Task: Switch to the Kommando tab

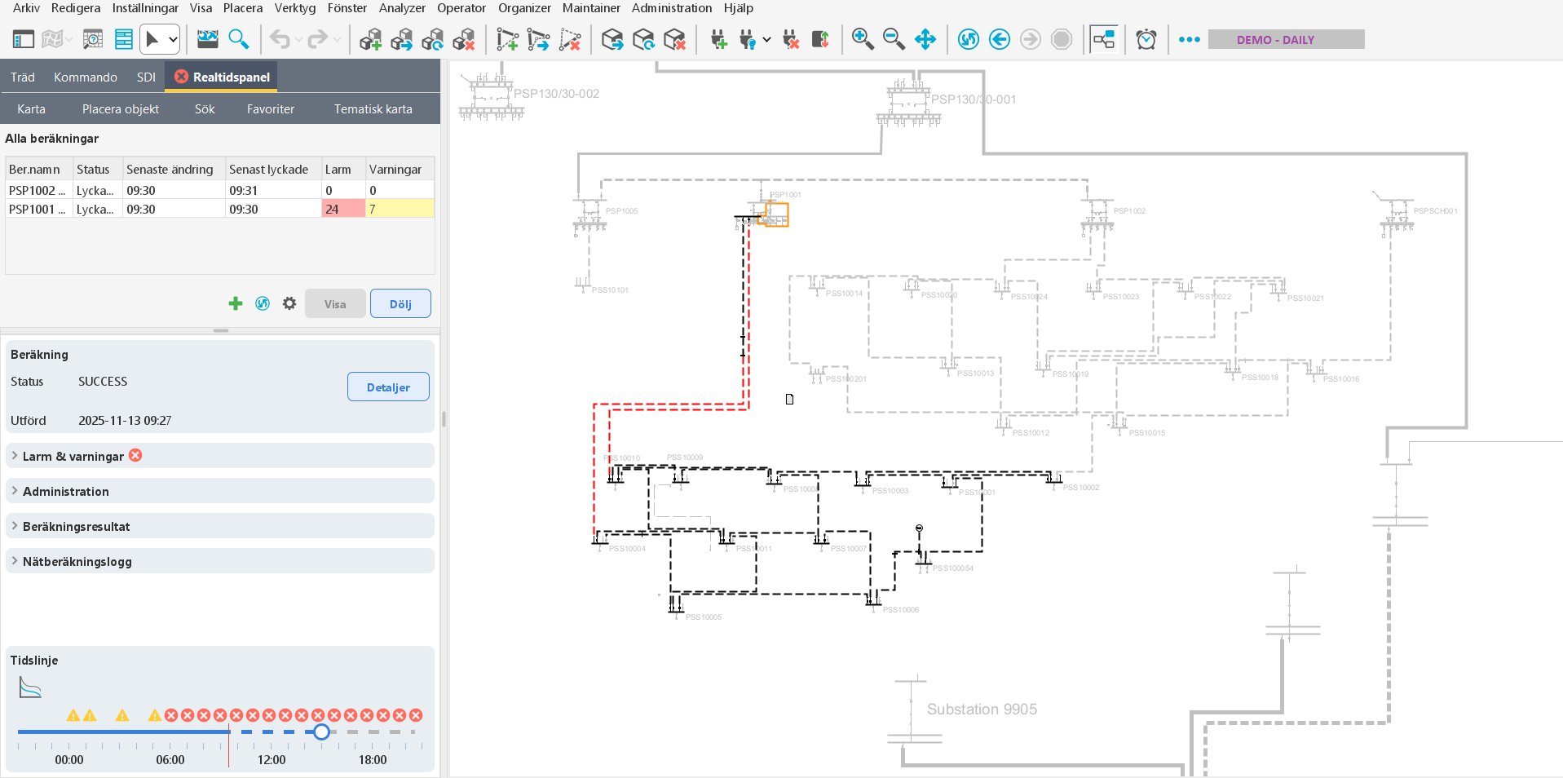Action: pos(86,77)
